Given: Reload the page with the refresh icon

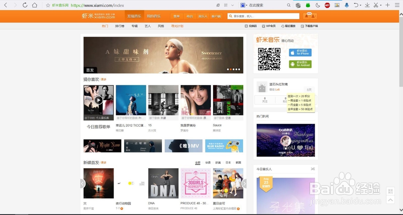Looking at the screenshot, I should point(25,5).
